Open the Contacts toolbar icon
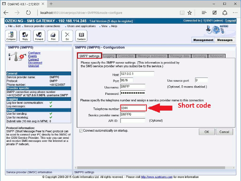The width and height of the screenshot is (241, 181). 81,36
